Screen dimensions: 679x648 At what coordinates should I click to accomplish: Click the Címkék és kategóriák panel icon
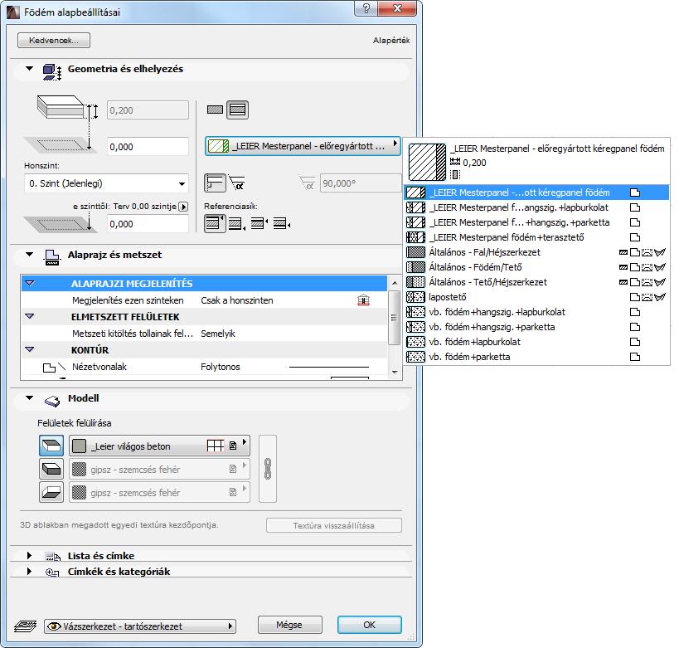coord(52,572)
